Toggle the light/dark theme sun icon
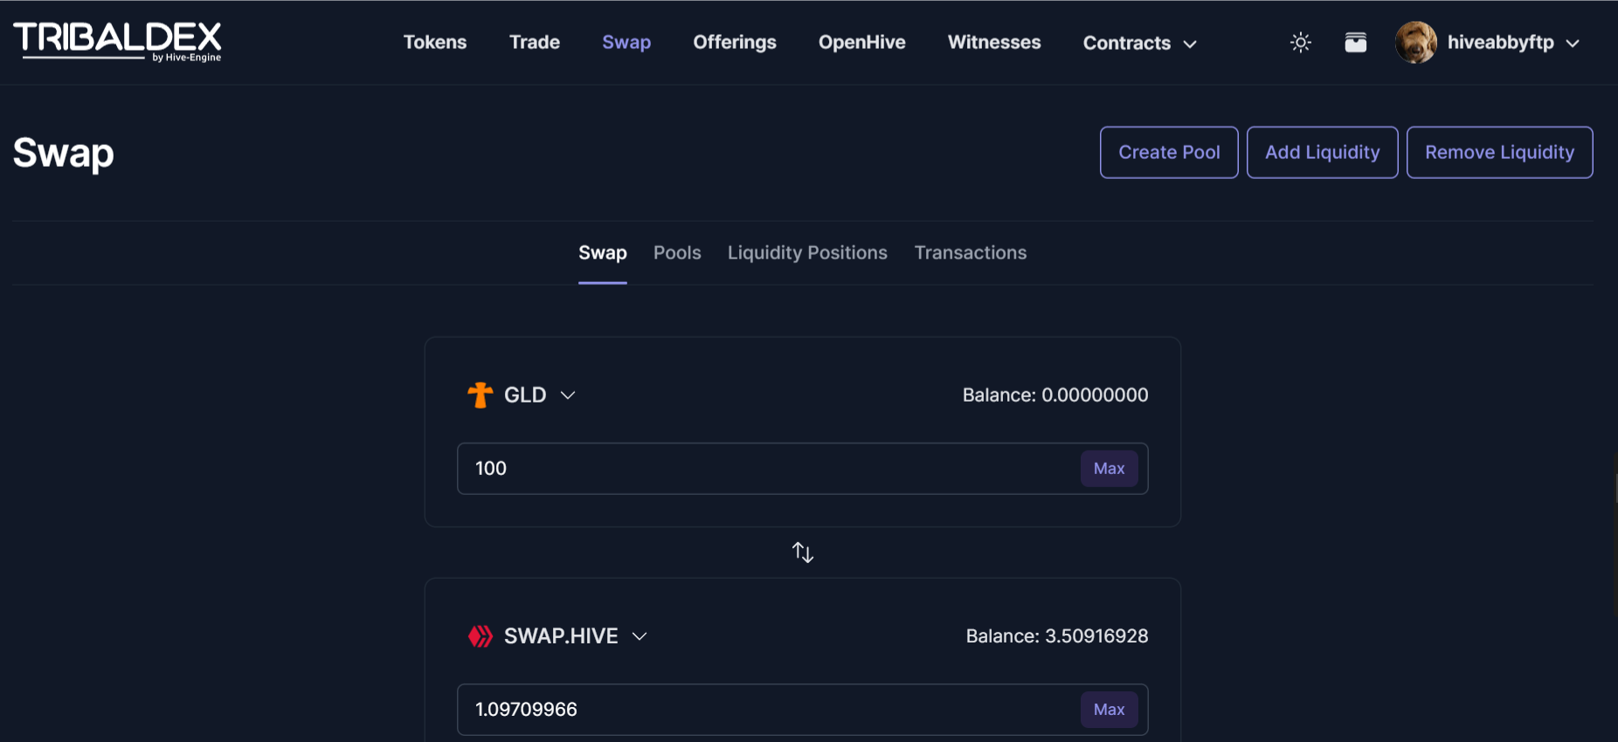 [1300, 43]
